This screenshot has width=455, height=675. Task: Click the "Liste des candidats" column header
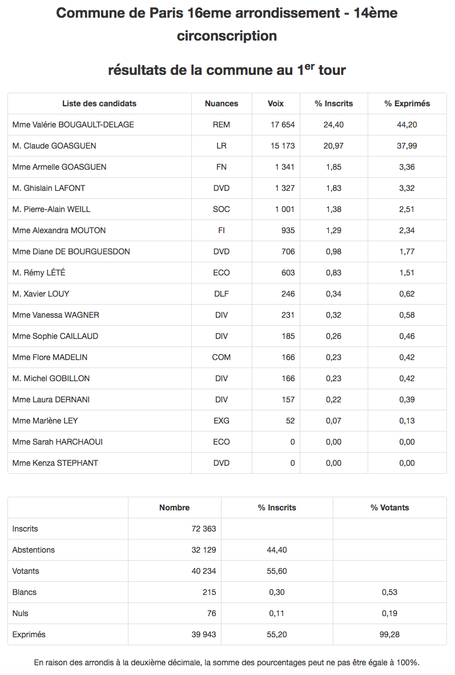(x=99, y=103)
